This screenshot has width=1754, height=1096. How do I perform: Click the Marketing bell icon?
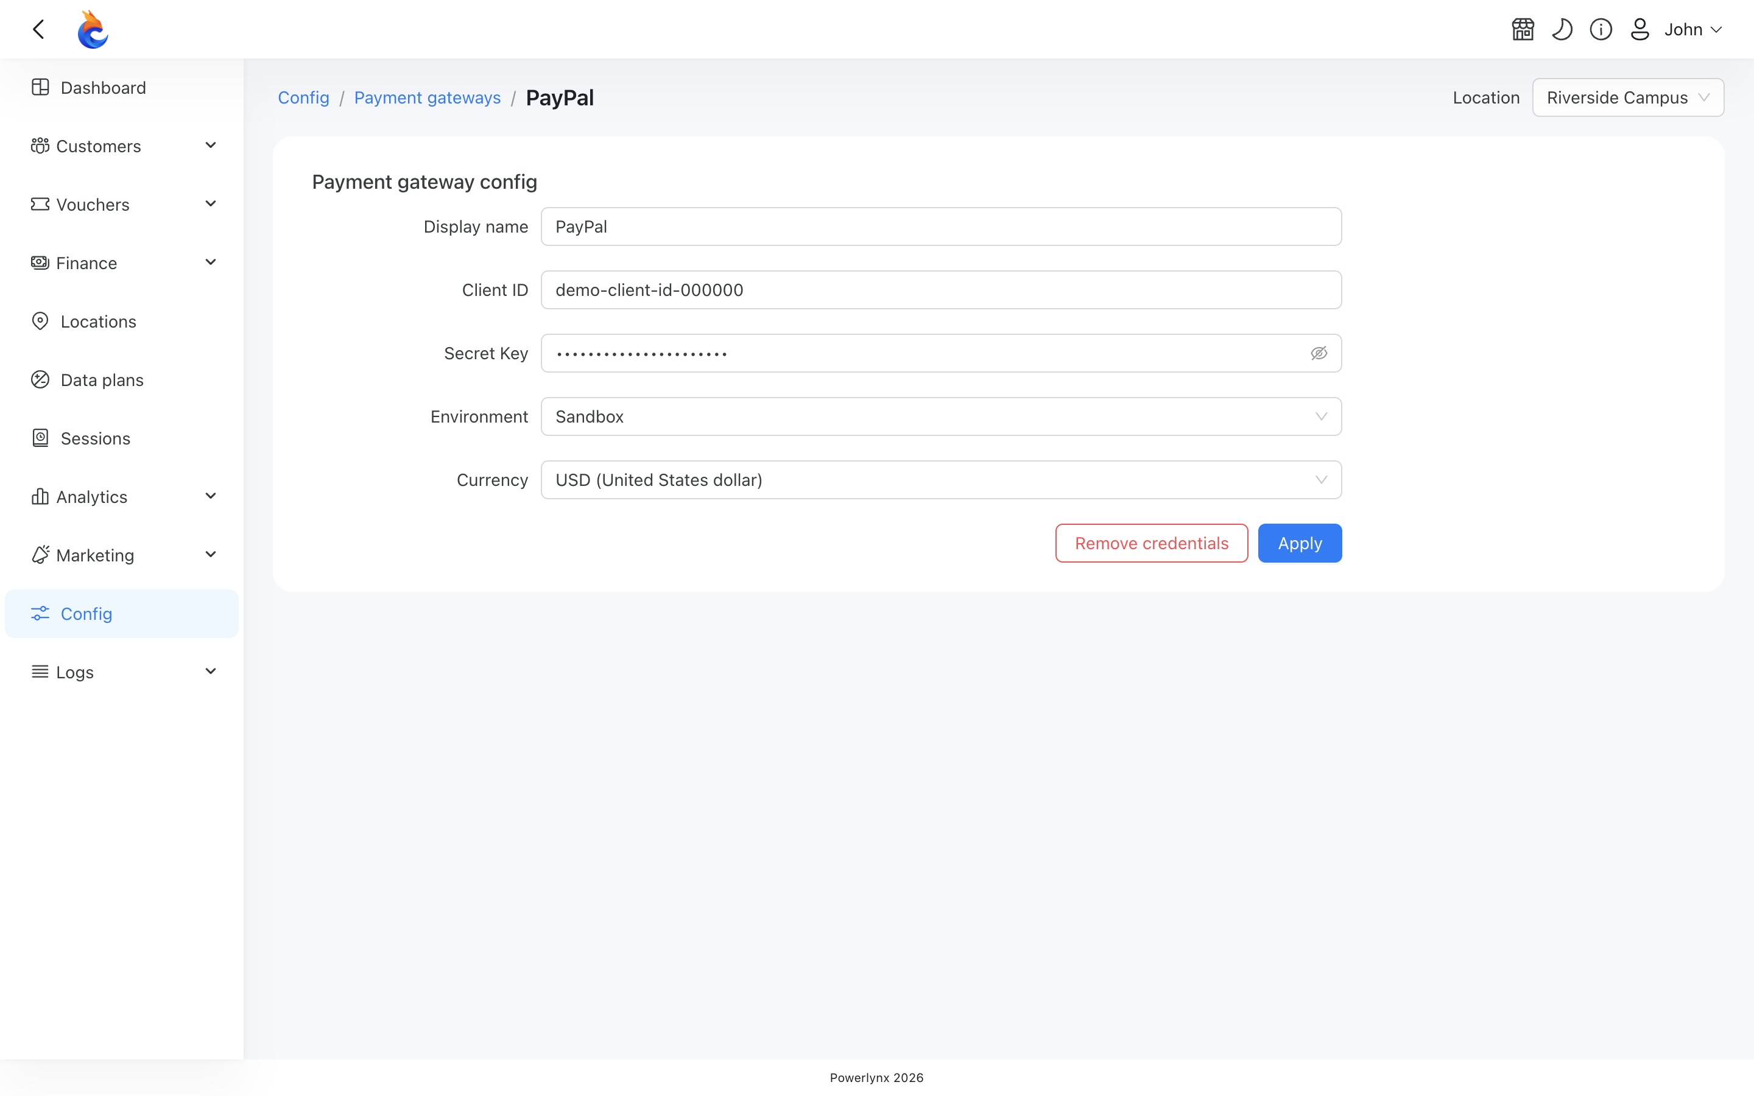tap(40, 555)
